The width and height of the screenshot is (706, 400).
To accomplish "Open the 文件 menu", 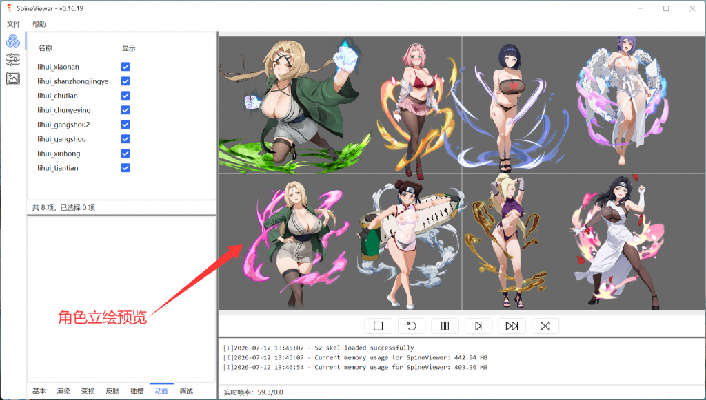I will pyautogui.click(x=14, y=24).
